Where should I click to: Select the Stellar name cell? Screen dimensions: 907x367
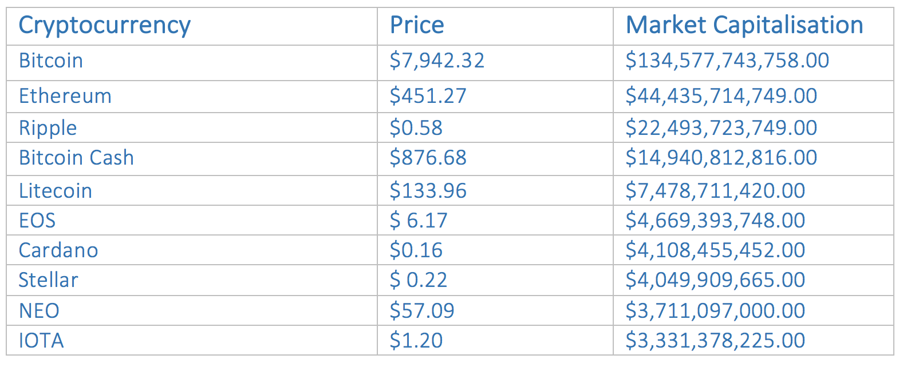(x=48, y=280)
